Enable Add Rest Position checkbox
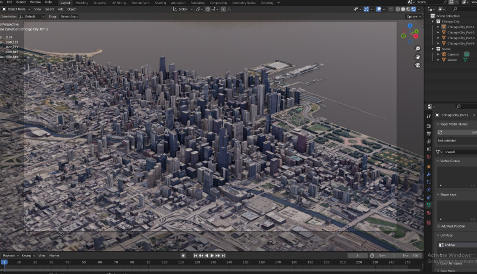Image resolution: width=477 pixels, height=274 pixels. (x=438, y=226)
